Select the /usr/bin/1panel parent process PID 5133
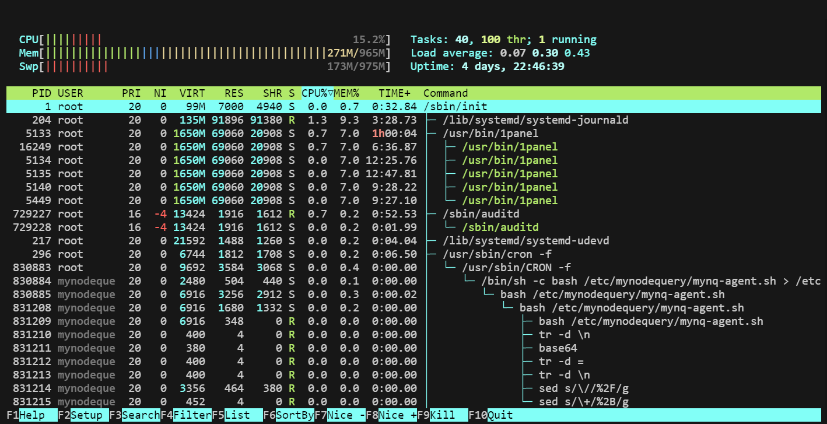 click(413, 134)
